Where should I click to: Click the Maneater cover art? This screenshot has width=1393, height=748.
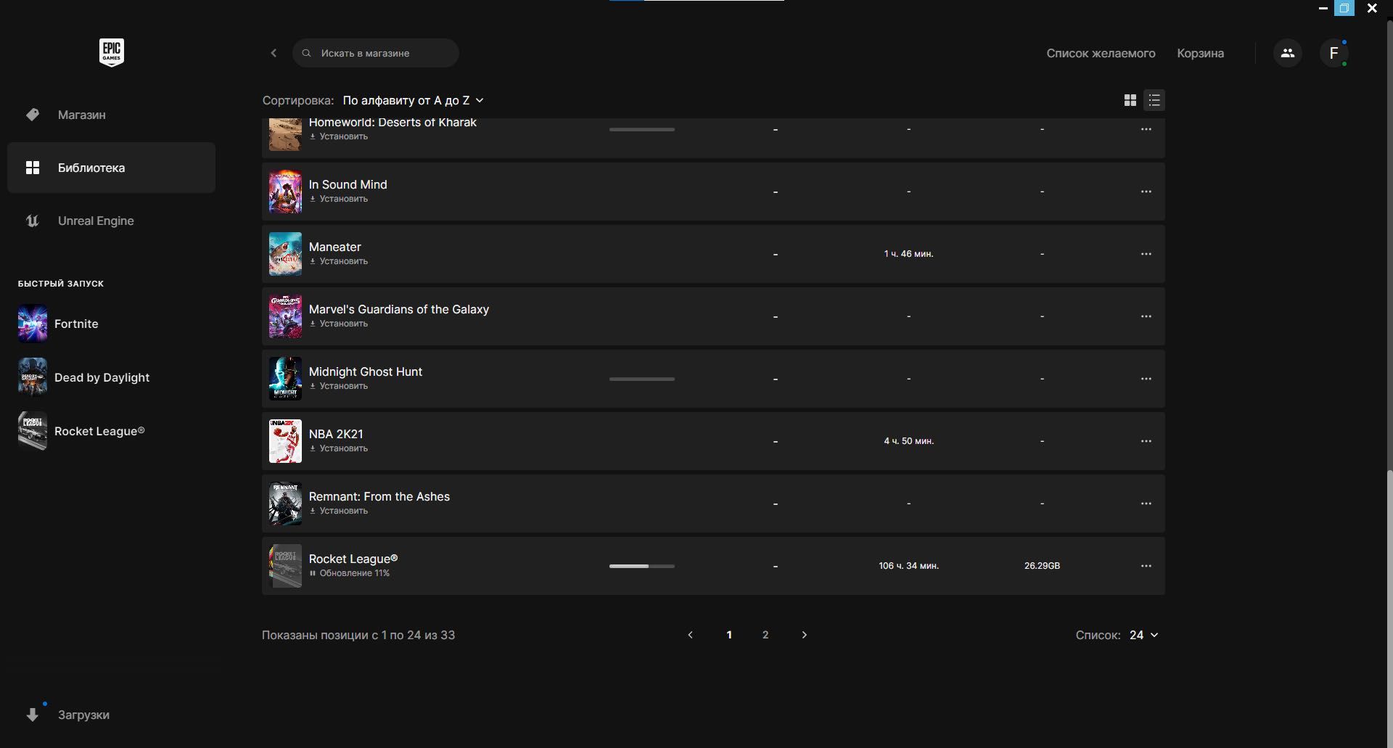[x=285, y=254]
